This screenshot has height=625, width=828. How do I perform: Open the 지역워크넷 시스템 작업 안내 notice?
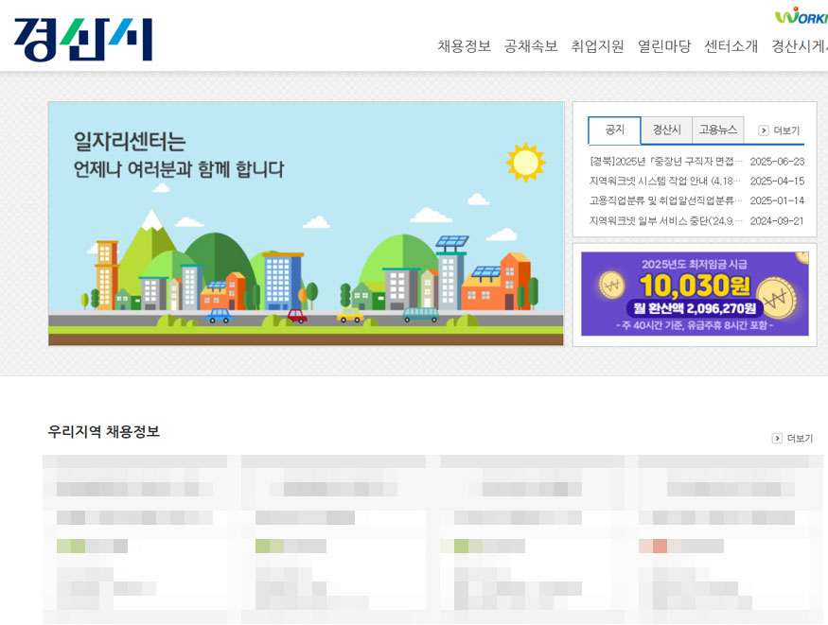(662, 182)
